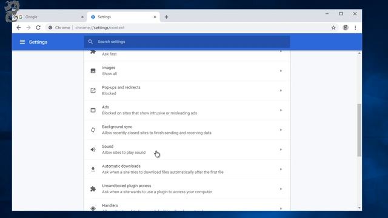
Task: Open the profile avatar menu
Action: point(346,28)
